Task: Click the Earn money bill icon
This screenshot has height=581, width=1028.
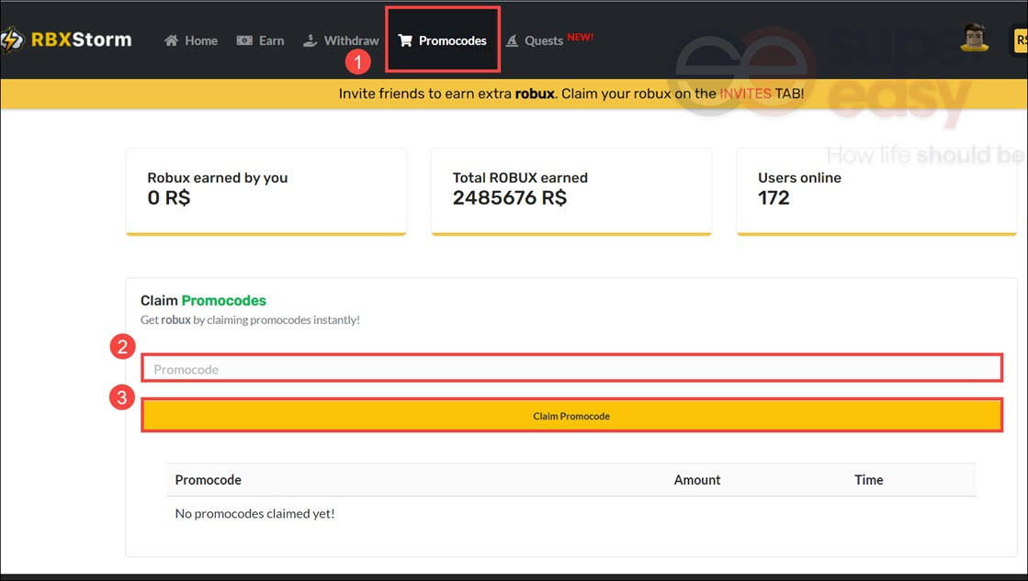Action: 244,40
